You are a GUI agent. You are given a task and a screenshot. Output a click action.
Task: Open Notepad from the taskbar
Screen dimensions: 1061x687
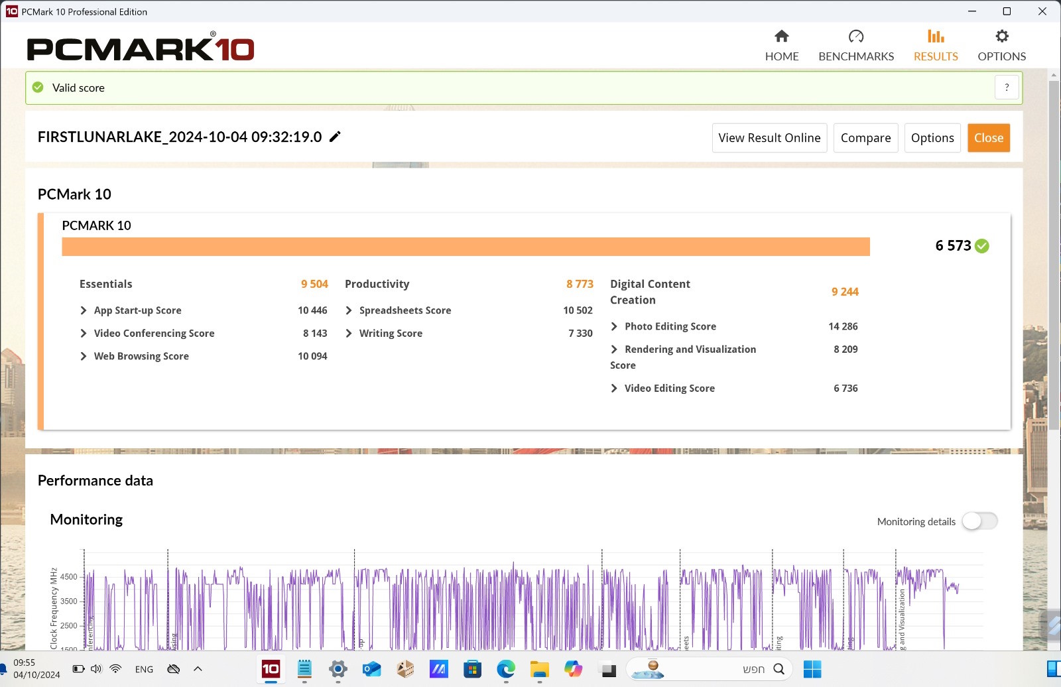304,670
